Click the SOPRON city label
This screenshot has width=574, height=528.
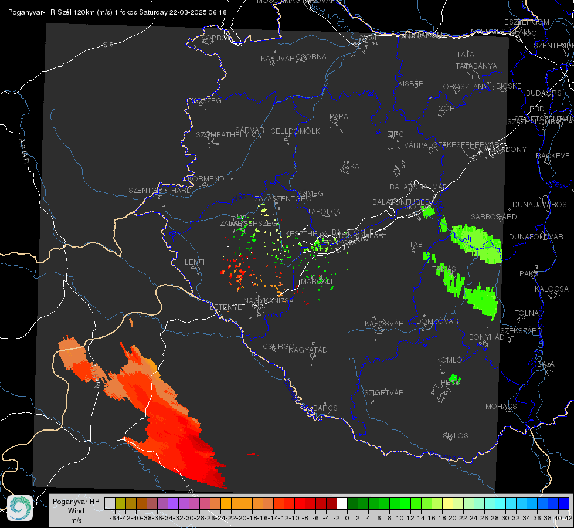pyautogui.click(x=217, y=38)
